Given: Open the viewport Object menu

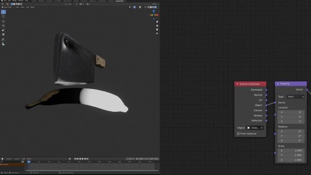Looking at the screenshot, I should (x=33, y=7).
